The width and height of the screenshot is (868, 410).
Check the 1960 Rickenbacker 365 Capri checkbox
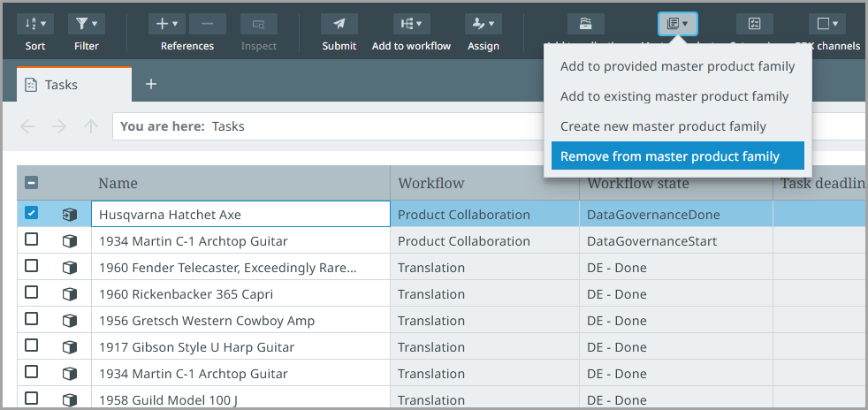point(32,293)
